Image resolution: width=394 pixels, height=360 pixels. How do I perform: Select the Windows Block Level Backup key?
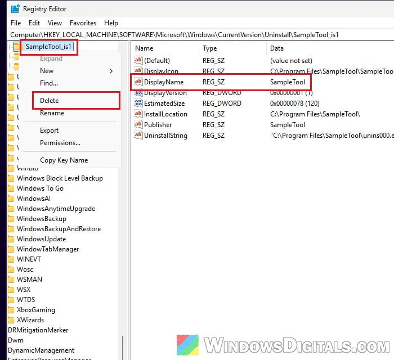[x=60, y=178]
